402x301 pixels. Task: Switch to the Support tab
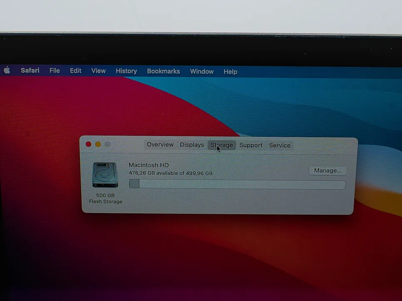[x=251, y=145]
